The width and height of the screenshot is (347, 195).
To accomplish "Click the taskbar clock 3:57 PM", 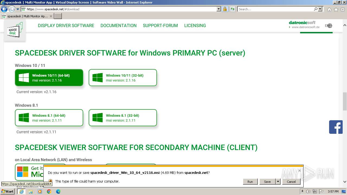I will [x=333, y=191].
